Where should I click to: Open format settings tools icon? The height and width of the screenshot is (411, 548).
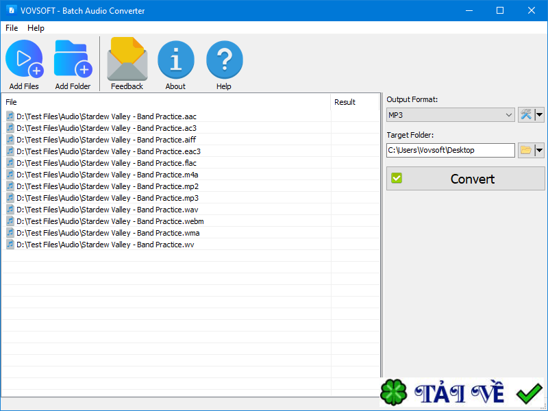pos(525,115)
